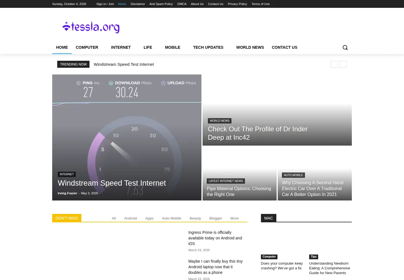The image size is (404, 280).
Task: Click the tessla.org logo
Action: click(91, 27)
